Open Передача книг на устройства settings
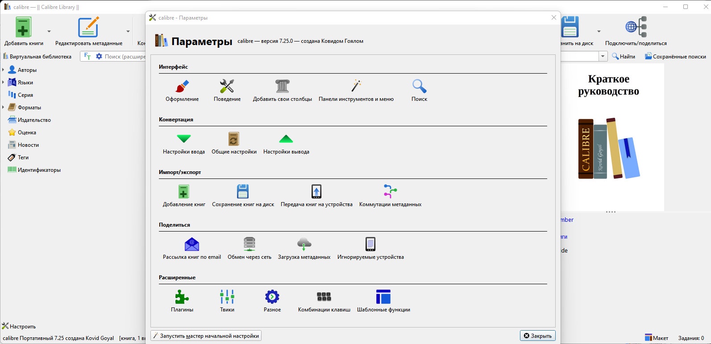Image resolution: width=711 pixels, height=344 pixels. 316,196
